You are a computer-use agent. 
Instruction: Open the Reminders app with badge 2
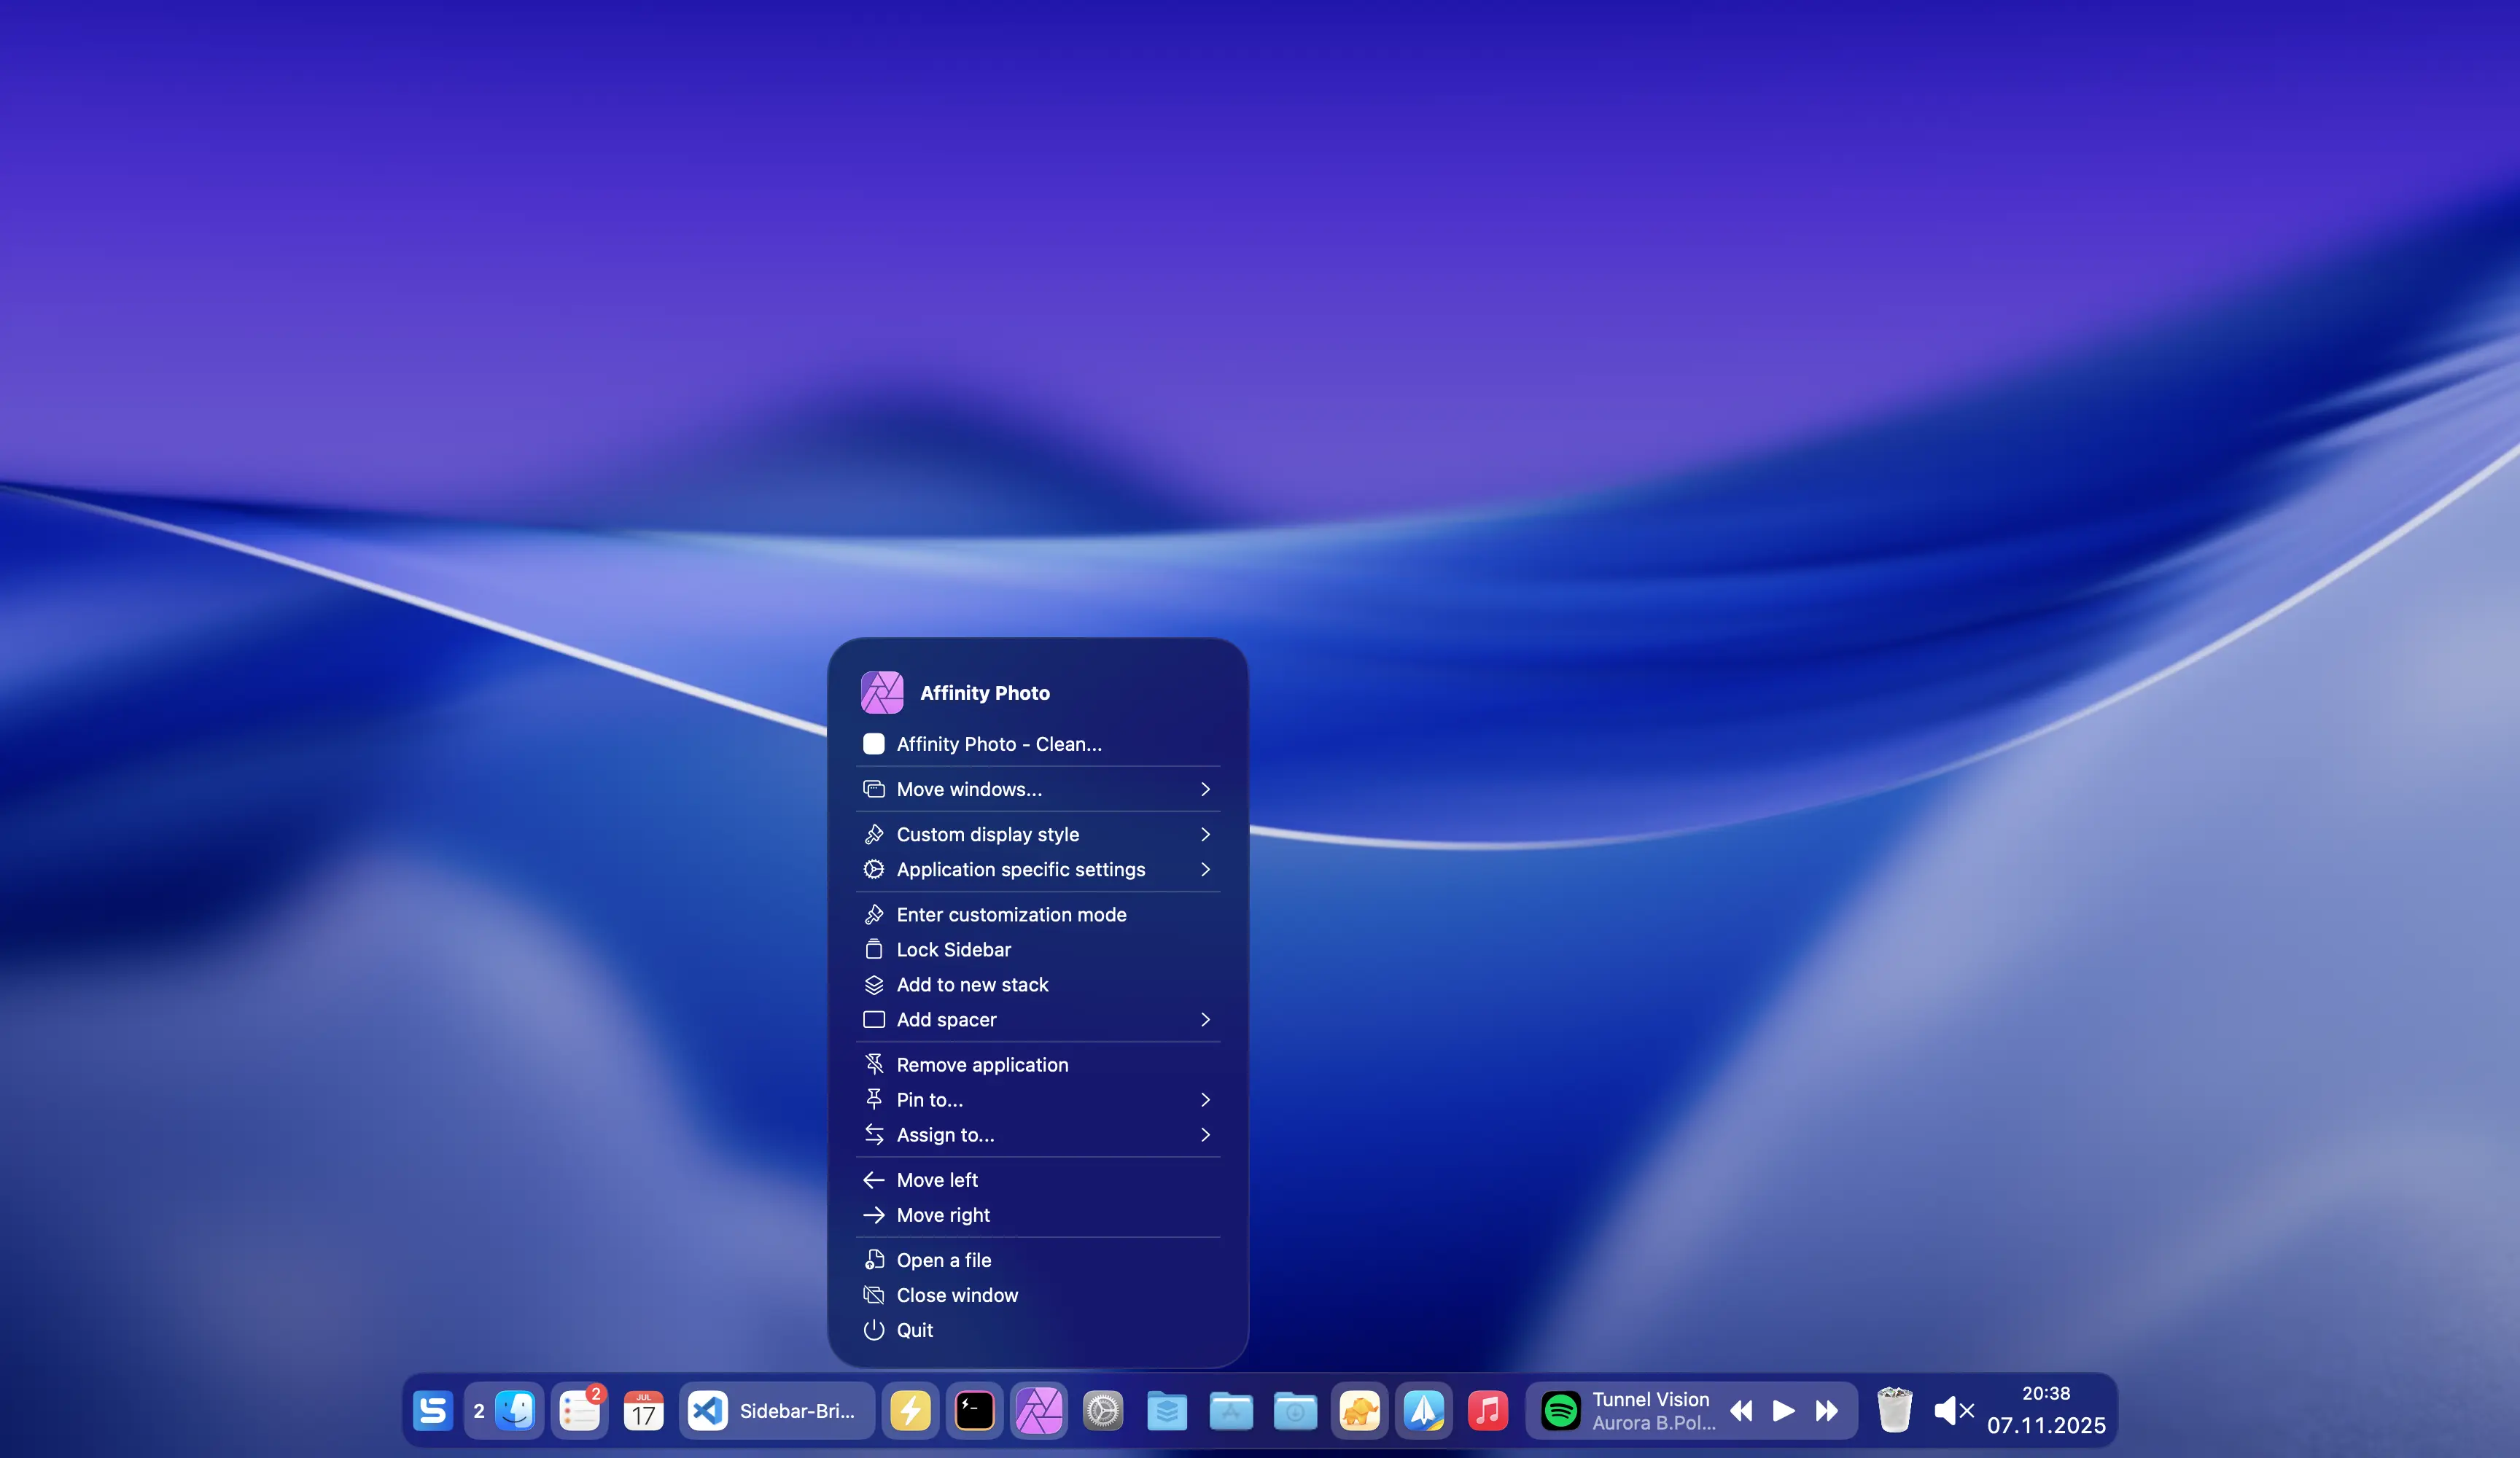580,1411
